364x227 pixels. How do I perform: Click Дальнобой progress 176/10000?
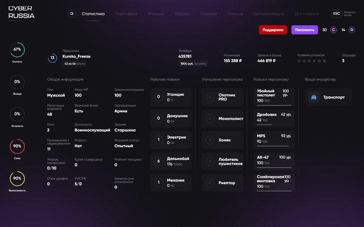coord(175,164)
